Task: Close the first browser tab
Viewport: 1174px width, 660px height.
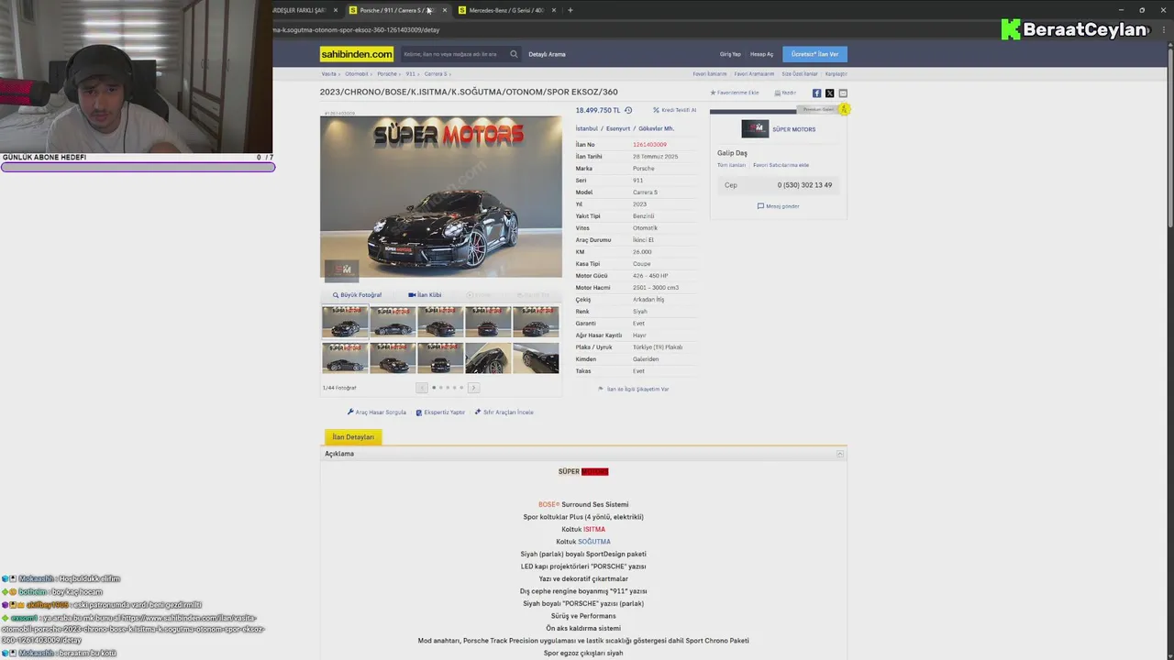Action: pos(335,10)
